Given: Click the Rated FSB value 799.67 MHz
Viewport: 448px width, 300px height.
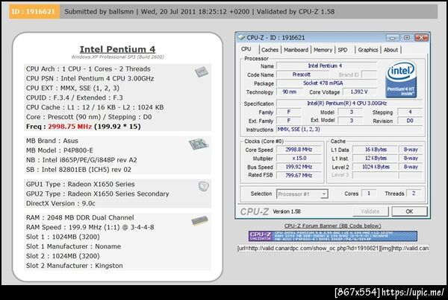Looking at the screenshot, I should [299, 175].
